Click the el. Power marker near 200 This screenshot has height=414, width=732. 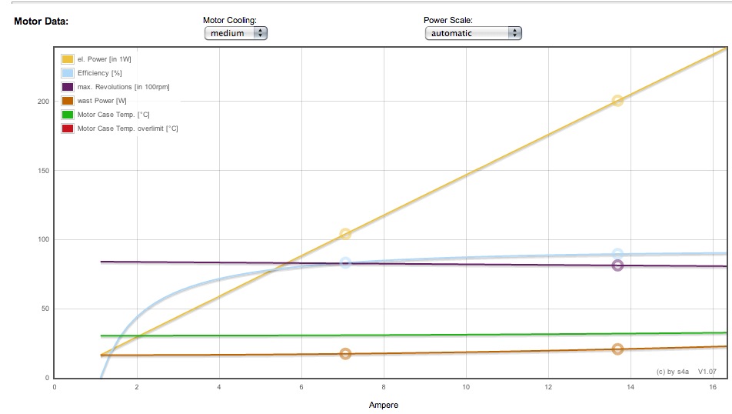[617, 101]
